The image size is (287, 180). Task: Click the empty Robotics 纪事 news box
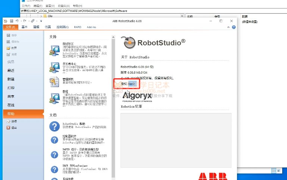176,140
